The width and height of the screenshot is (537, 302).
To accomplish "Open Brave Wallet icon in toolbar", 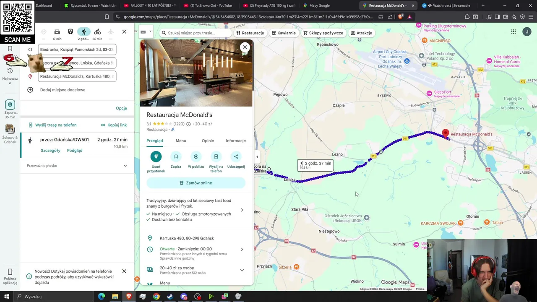I will 506,17.
